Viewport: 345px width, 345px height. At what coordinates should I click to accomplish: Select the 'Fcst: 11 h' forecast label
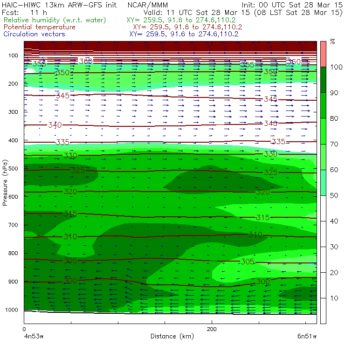tap(24, 13)
